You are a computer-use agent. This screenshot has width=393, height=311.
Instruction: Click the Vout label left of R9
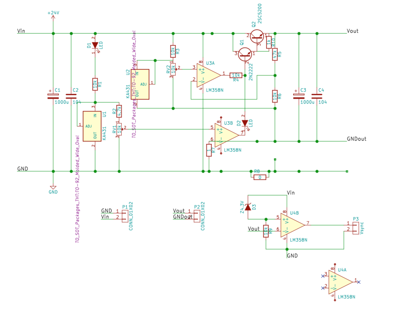(x=254, y=229)
